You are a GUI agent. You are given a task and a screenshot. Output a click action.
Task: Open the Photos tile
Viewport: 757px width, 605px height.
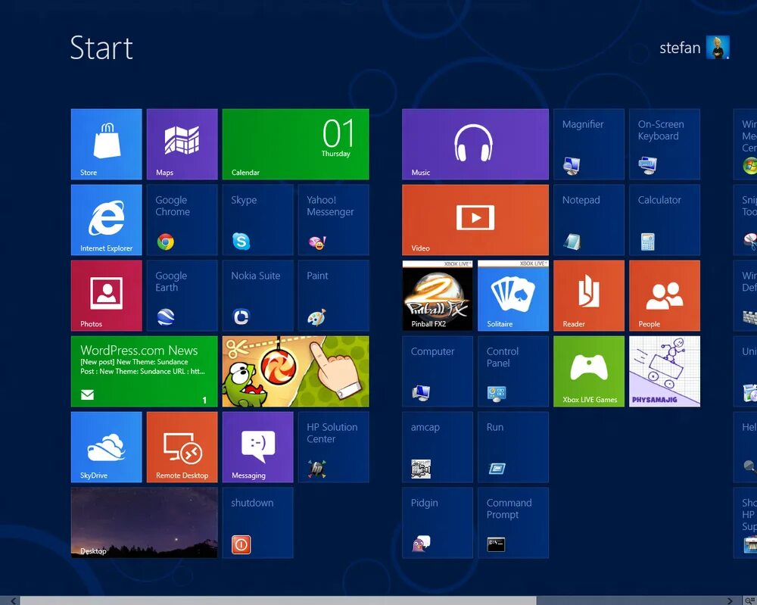pos(106,295)
